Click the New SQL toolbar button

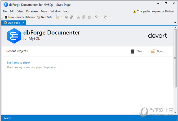(44, 17)
